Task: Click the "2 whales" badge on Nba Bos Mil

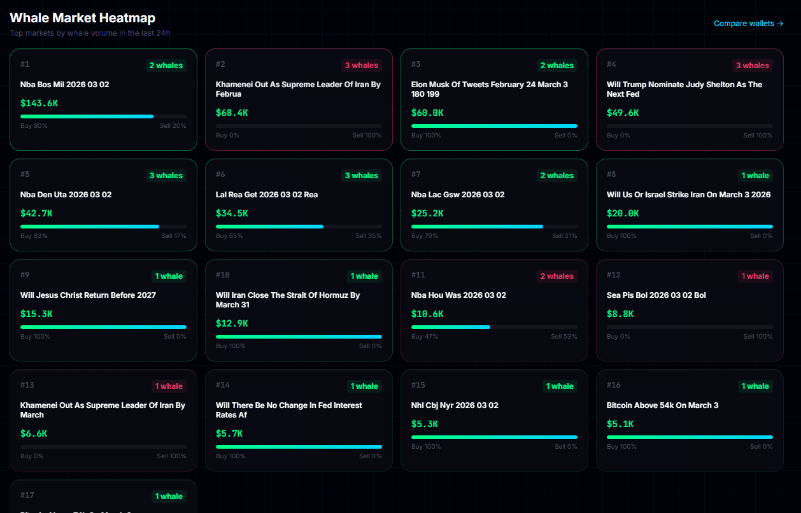Action: 166,65
